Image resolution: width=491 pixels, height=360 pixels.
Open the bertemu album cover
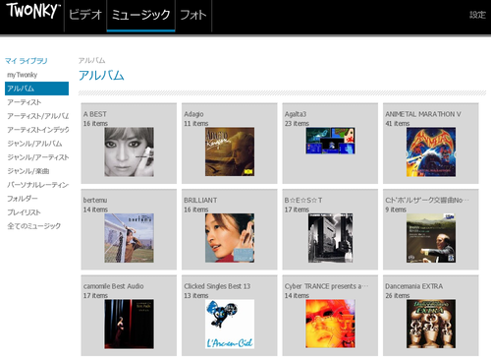click(x=129, y=238)
